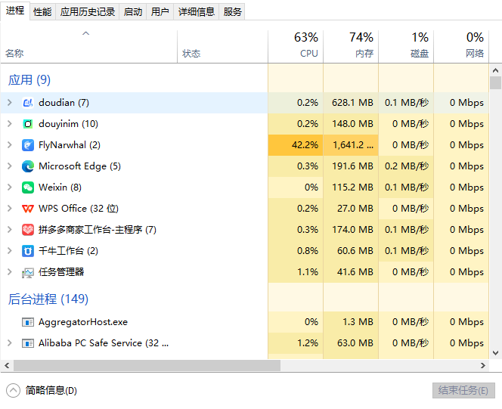The width and height of the screenshot is (502, 409).
Task: Click the douyinim 148.0 MB memory cell
Action: tap(351, 124)
